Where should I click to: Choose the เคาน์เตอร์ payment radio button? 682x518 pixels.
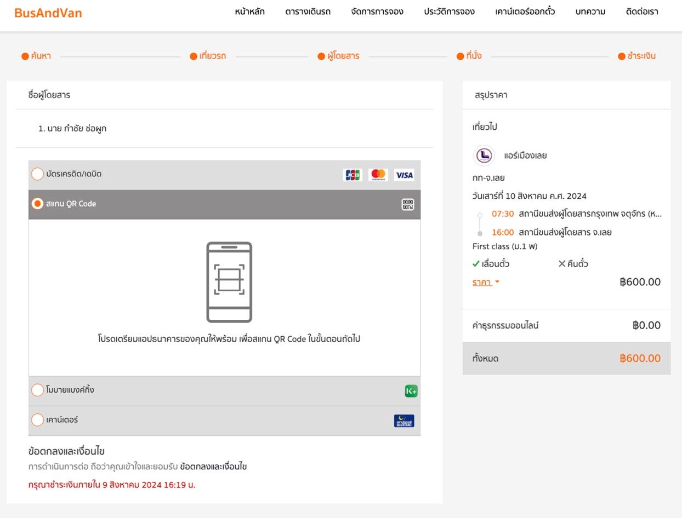click(37, 420)
